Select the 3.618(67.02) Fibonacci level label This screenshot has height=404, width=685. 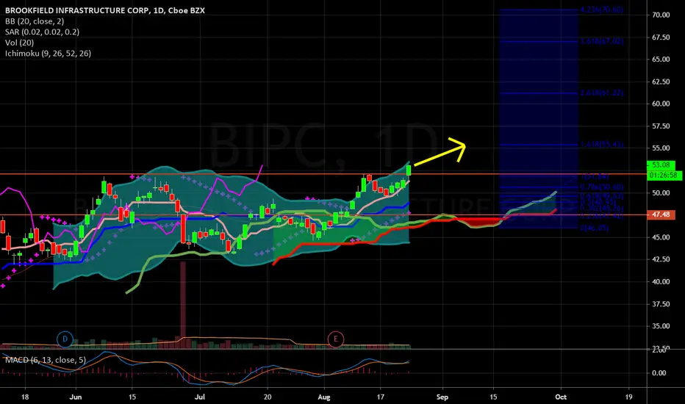[601, 41]
